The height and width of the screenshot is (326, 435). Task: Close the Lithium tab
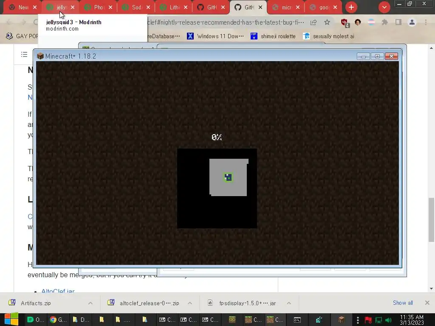[186, 7]
